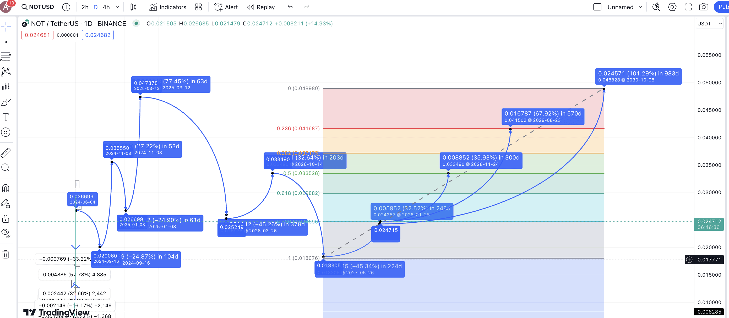Toggle lock all drawing tools
This screenshot has width=729, height=318.
(x=6, y=219)
